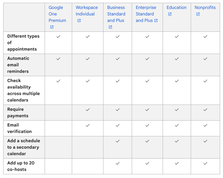The height and width of the screenshot is (178, 223).
Task: Click external link icon after Enterprise Standard and Plus
Action: point(156,21)
